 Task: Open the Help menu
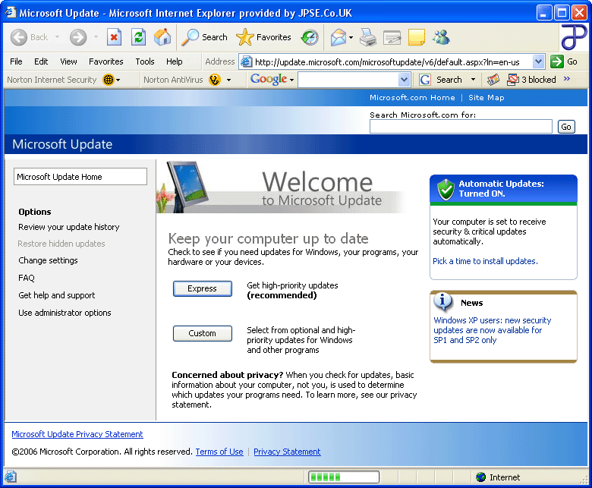click(174, 61)
